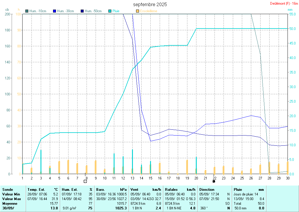299x212 pixels.
Task: Click the 30/09/ date row label
Action: tap(8, 208)
